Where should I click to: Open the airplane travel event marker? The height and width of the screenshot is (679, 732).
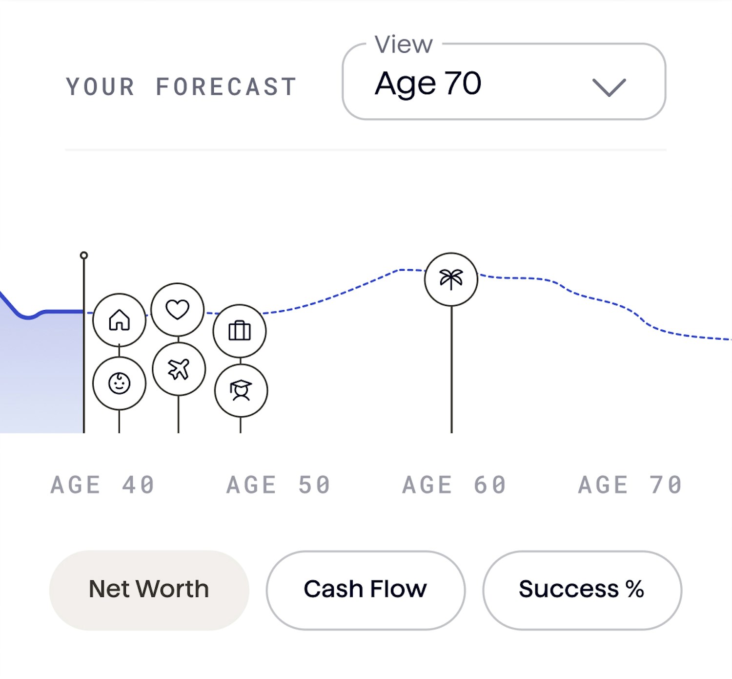[x=179, y=369]
